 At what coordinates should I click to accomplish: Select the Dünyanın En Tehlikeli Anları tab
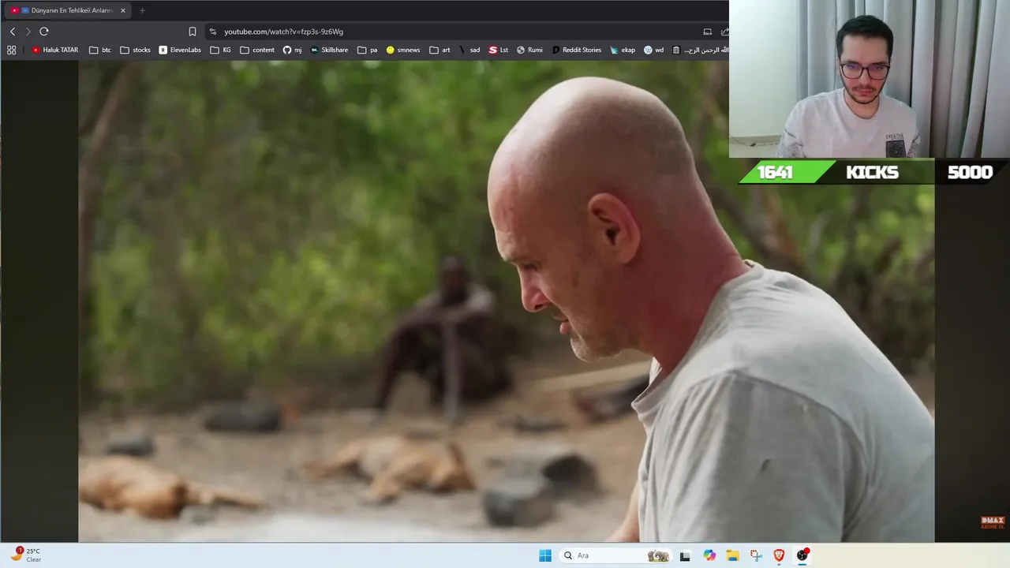[x=67, y=10]
